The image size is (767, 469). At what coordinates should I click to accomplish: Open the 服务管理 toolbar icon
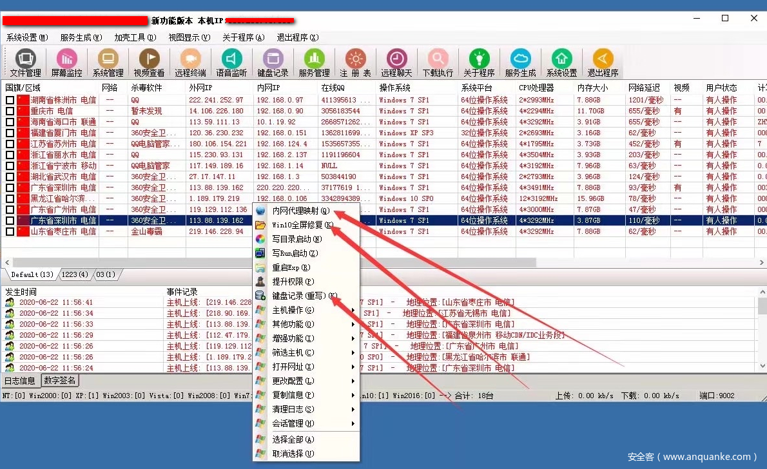[314, 63]
